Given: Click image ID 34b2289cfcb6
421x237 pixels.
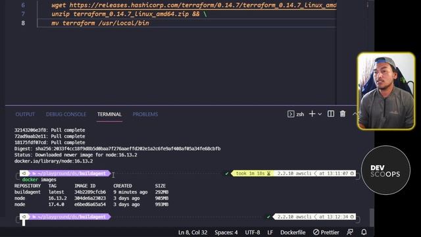Looking at the screenshot, I should tap(90, 192).
